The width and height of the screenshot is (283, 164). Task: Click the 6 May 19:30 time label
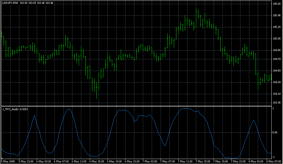114,162
